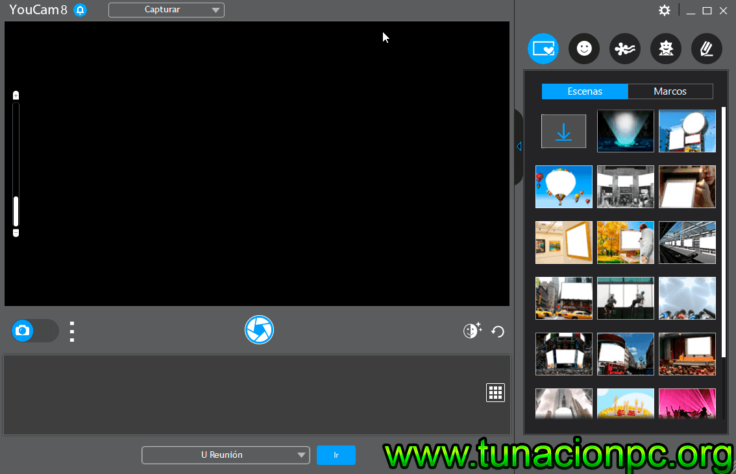Choose the window cleaners scene
This screenshot has width=736, height=474.
click(625, 298)
